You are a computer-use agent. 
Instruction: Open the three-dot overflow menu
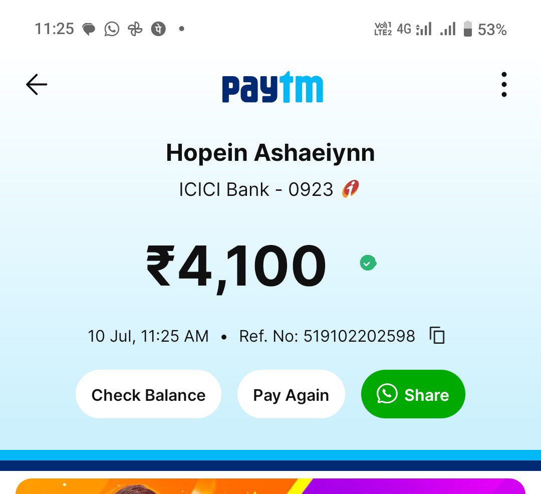pyautogui.click(x=504, y=85)
